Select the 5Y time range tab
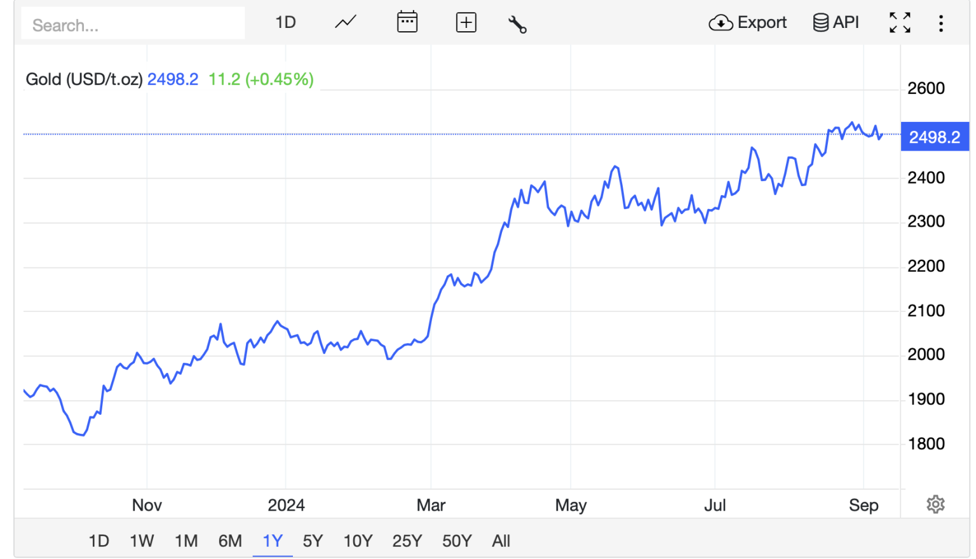 313,541
